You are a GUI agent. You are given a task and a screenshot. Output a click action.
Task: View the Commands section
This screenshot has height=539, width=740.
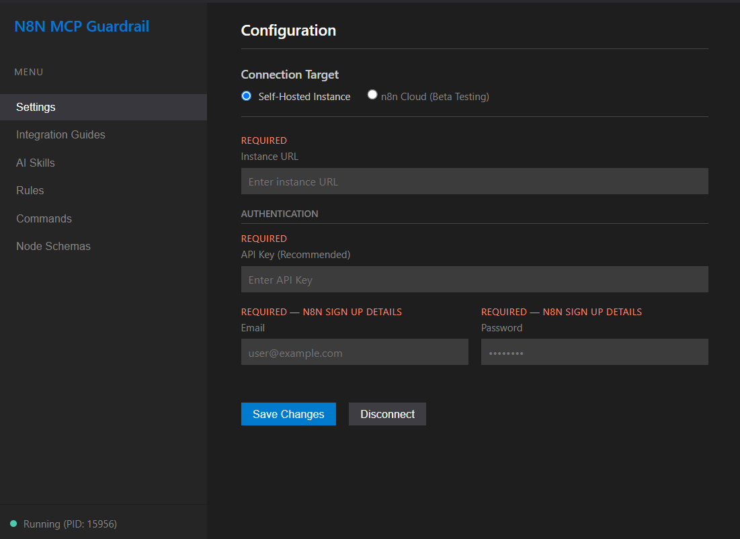[44, 218]
